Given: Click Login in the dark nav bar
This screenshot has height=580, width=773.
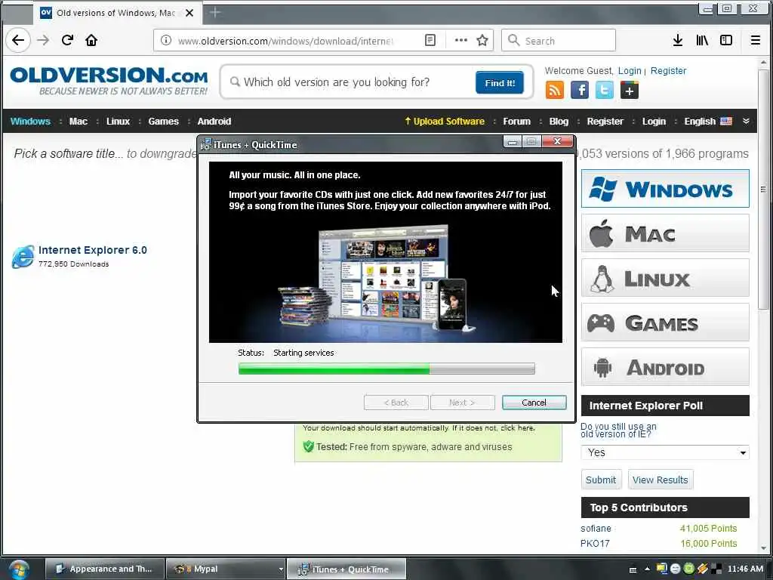Looking at the screenshot, I should point(654,122).
